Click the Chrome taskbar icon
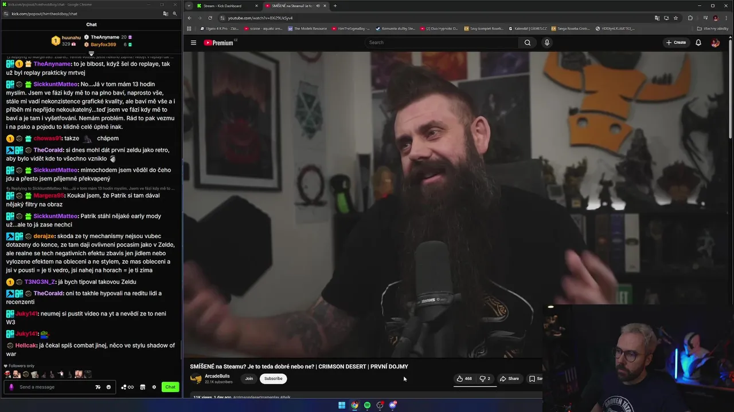This screenshot has height=412, width=734. coord(354,405)
